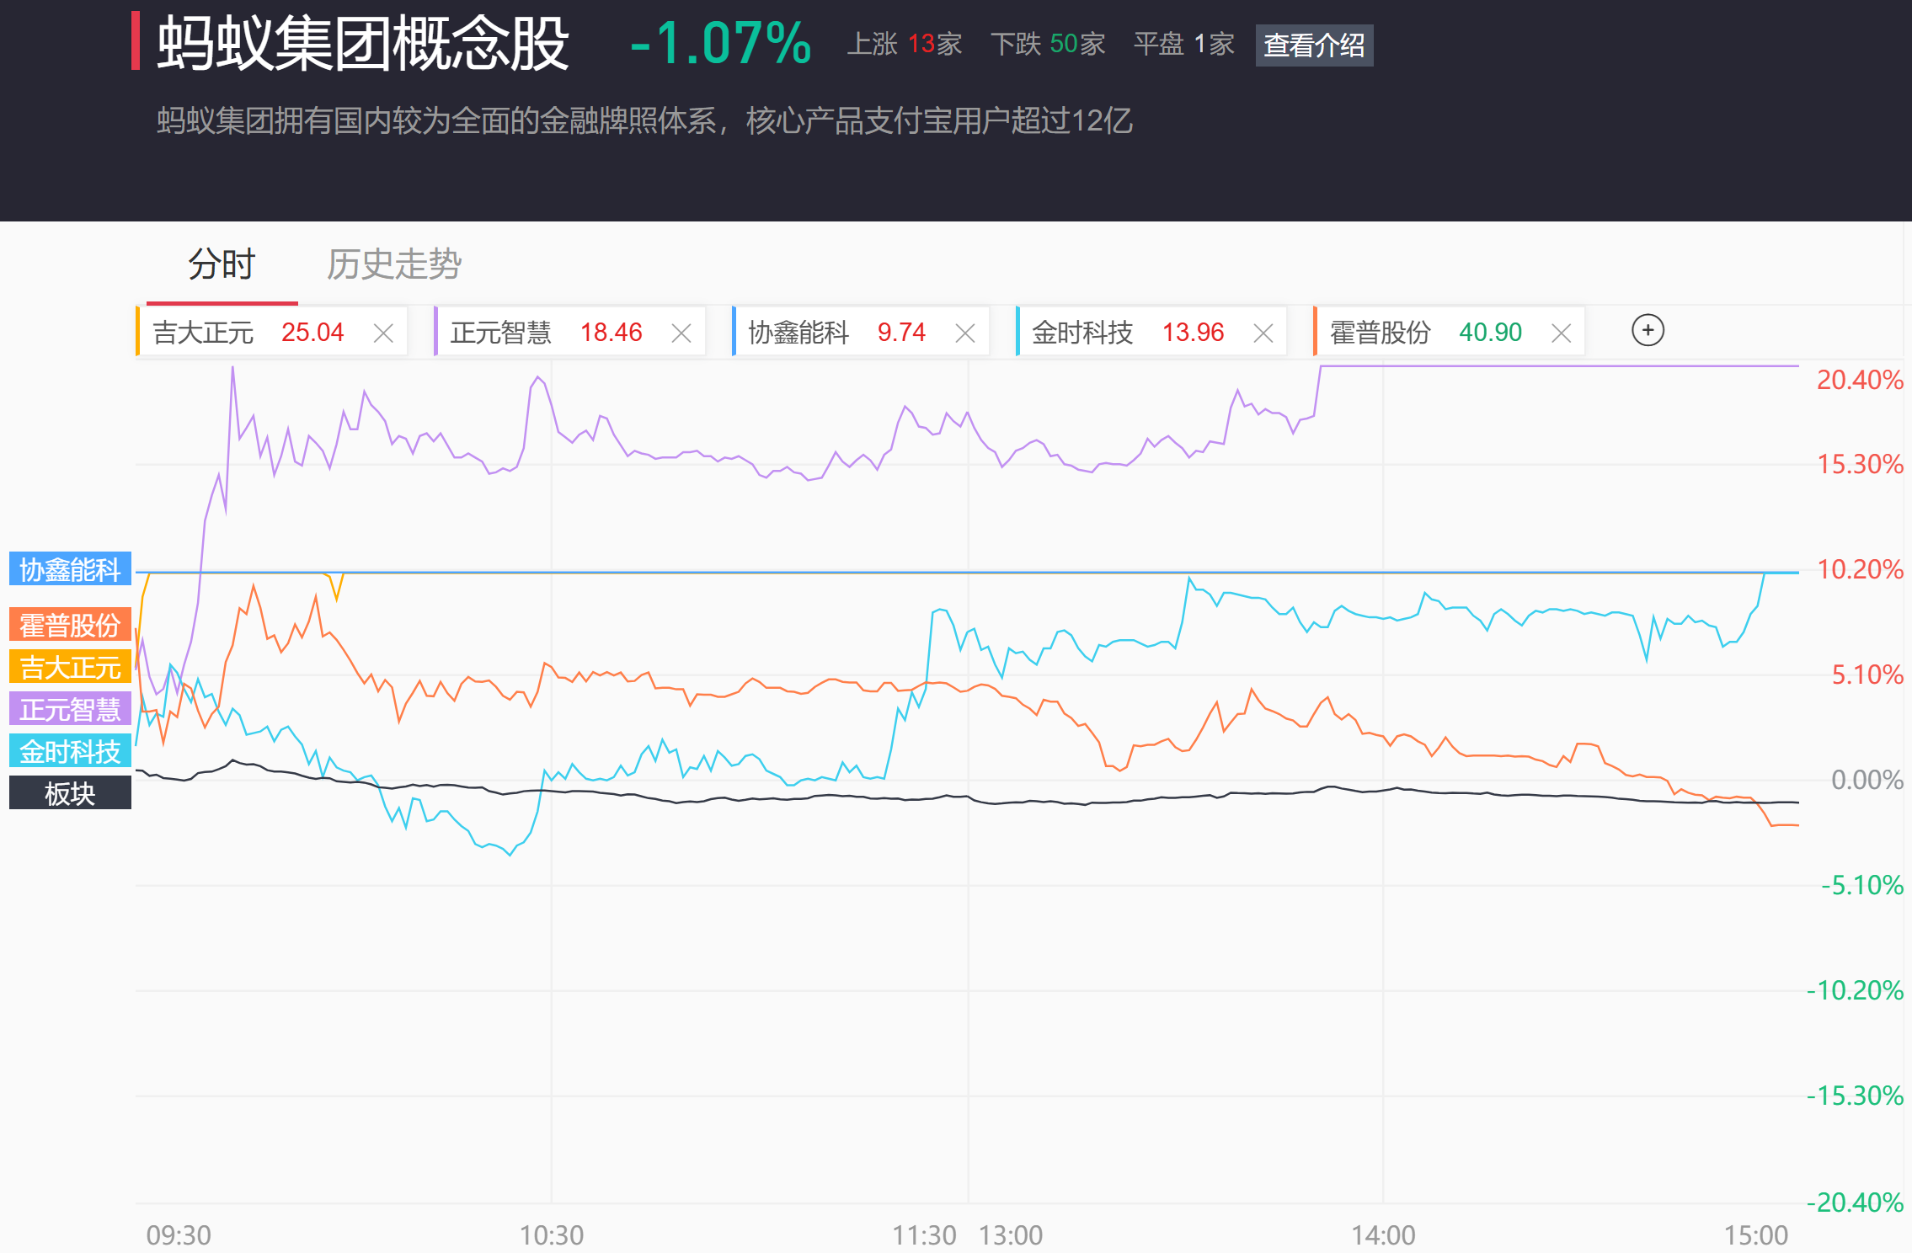Click the orange 霍普股份 legend label
This screenshot has height=1253, width=1912.
[x=70, y=625]
